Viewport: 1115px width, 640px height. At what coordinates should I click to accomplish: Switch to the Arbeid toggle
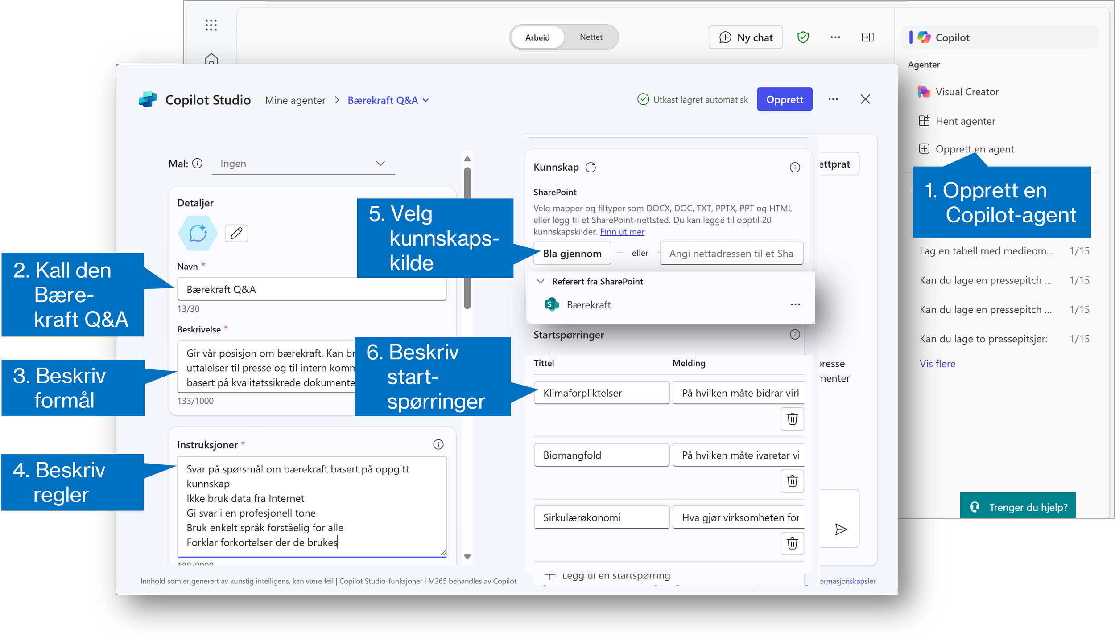[x=537, y=37]
